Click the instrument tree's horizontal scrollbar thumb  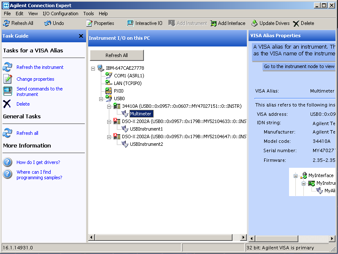[x=163, y=238]
